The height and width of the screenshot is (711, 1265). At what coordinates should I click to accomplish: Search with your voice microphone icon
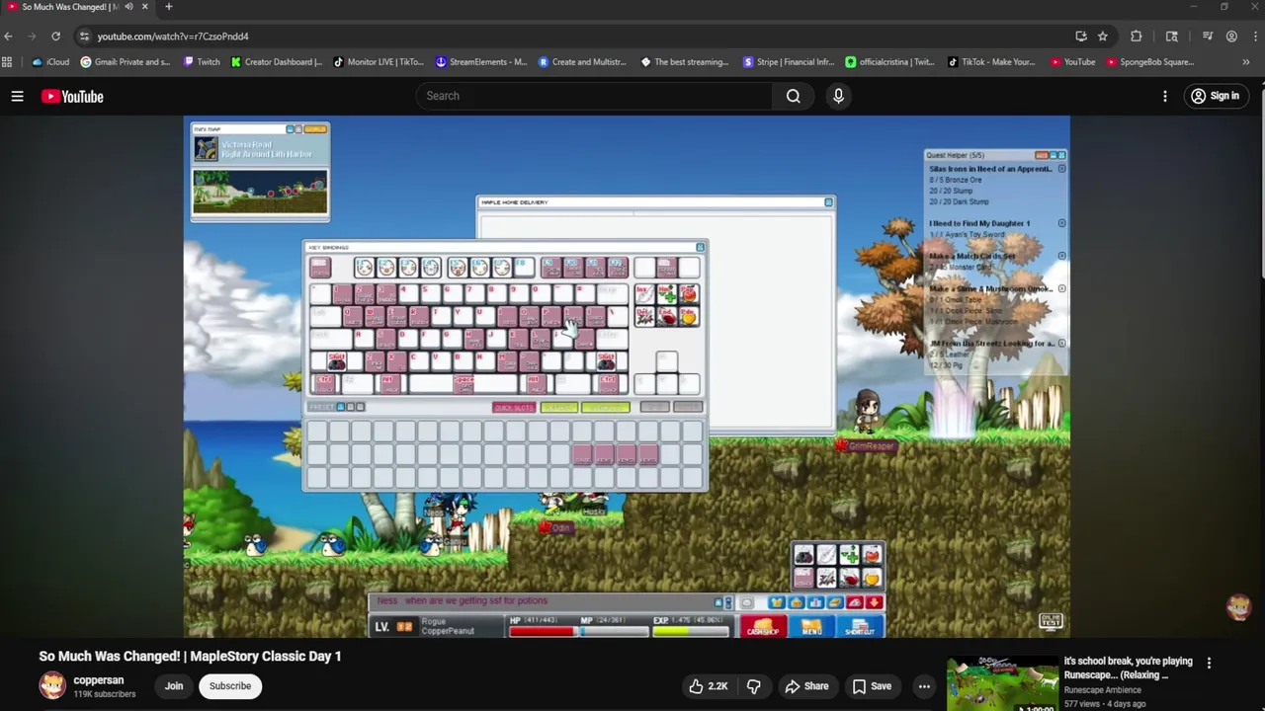(838, 96)
